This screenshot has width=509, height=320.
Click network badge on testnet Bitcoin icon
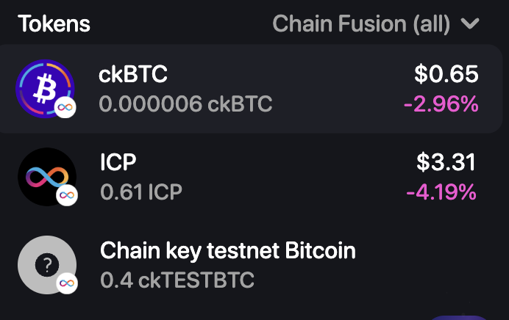tap(68, 283)
